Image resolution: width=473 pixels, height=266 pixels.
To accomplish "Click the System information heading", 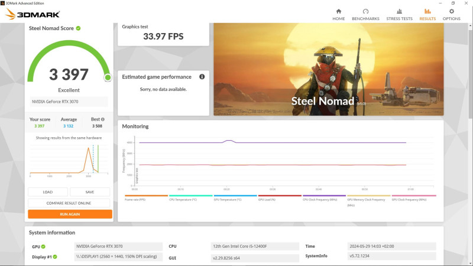I will [x=52, y=232].
